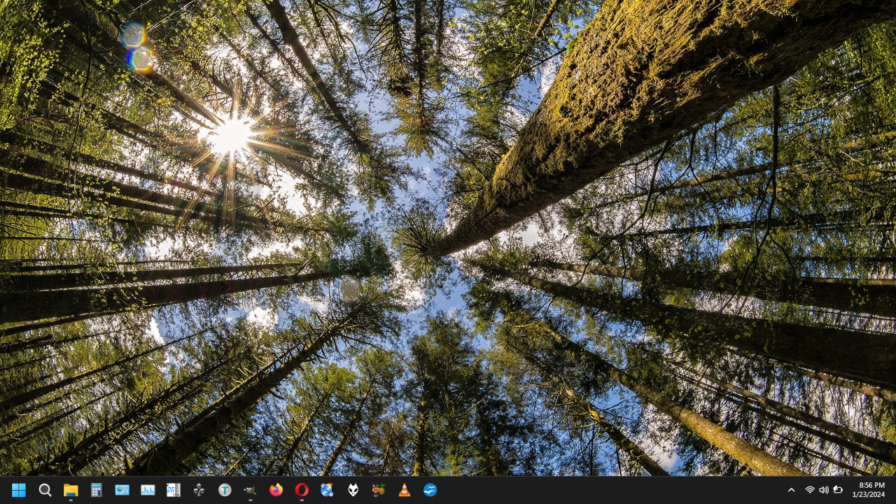
Task: Open the Windows Start menu
Action: (19, 490)
